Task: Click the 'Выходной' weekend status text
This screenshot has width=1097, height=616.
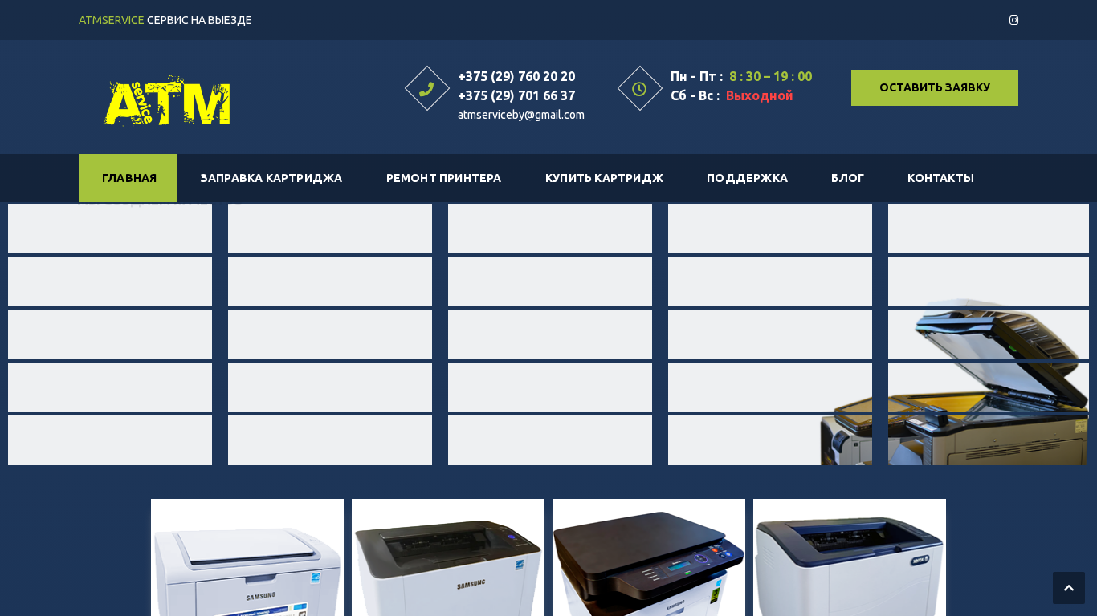Action: pyautogui.click(x=760, y=96)
